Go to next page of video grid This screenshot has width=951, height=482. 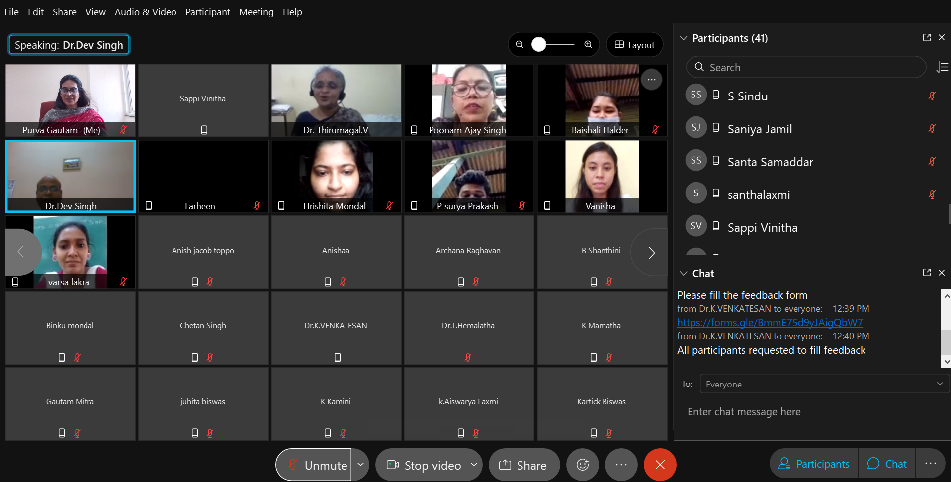[651, 253]
